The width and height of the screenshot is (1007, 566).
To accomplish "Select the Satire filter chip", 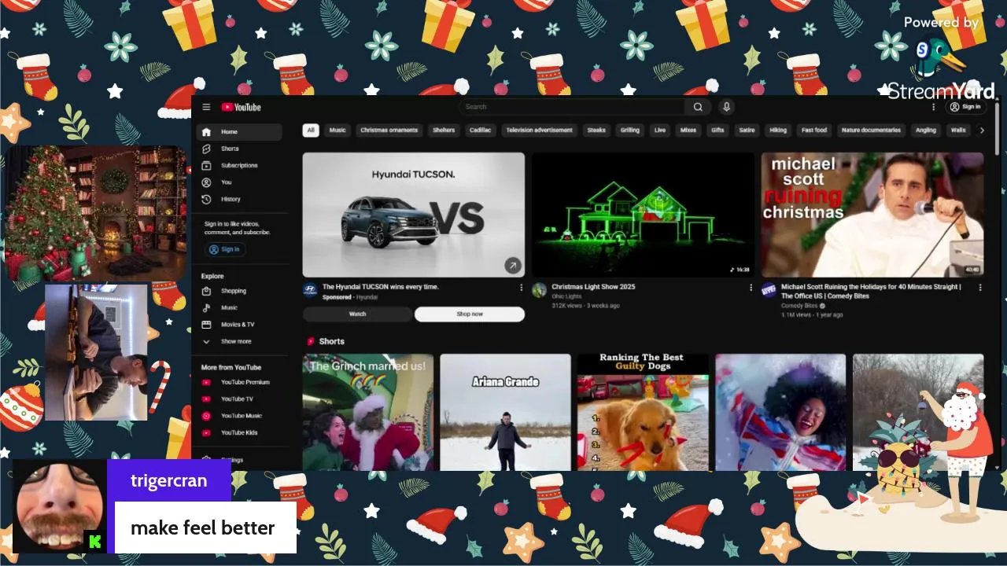I will pos(747,130).
